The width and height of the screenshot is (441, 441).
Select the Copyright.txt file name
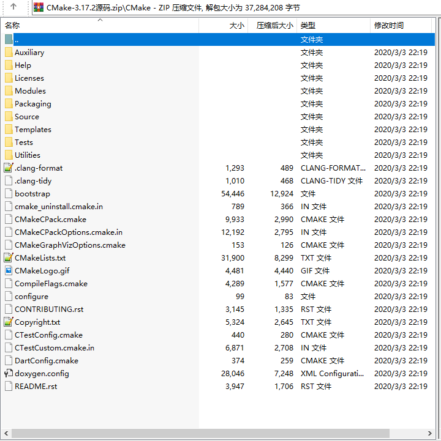click(37, 322)
